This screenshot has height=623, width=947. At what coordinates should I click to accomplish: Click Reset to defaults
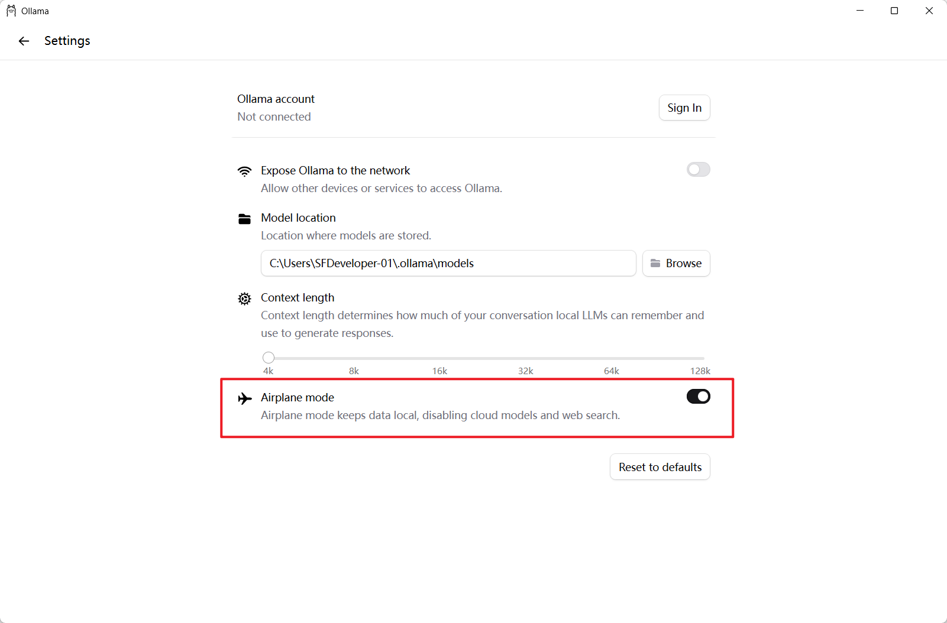tap(660, 467)
